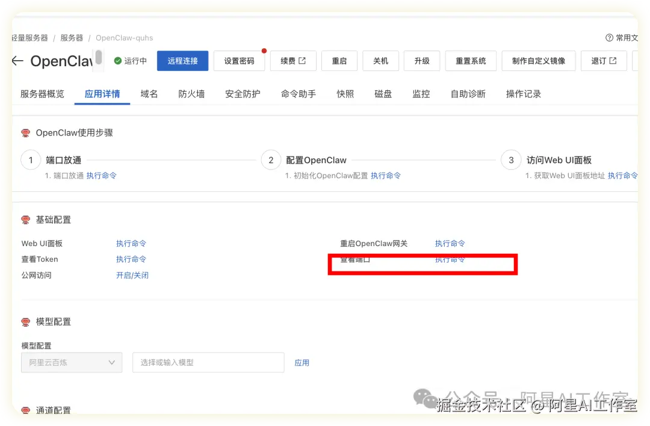The height and width of the screenshot is (426, 650).
Task: Click the 制作自定义镜像 button
Action: (539, 61)
